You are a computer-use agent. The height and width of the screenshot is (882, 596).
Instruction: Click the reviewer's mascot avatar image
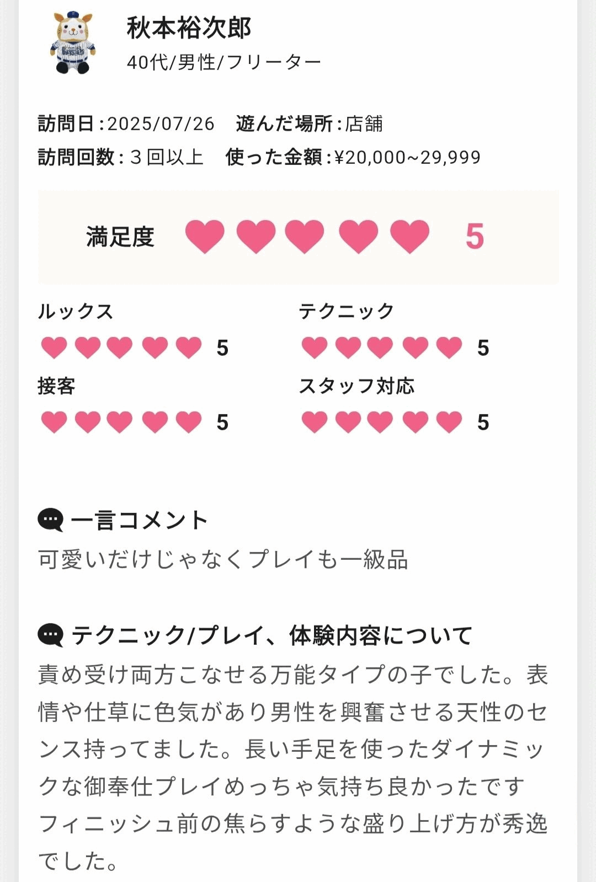[x=73, y=42]
